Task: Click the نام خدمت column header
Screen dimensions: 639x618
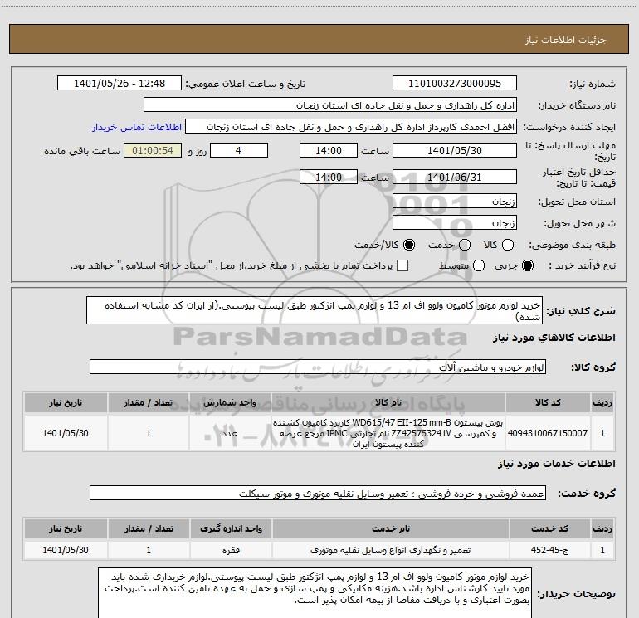Action: (390, 528)
